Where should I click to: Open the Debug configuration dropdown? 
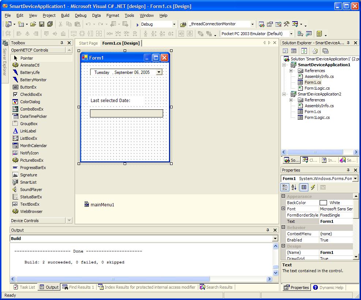(174, 24)
